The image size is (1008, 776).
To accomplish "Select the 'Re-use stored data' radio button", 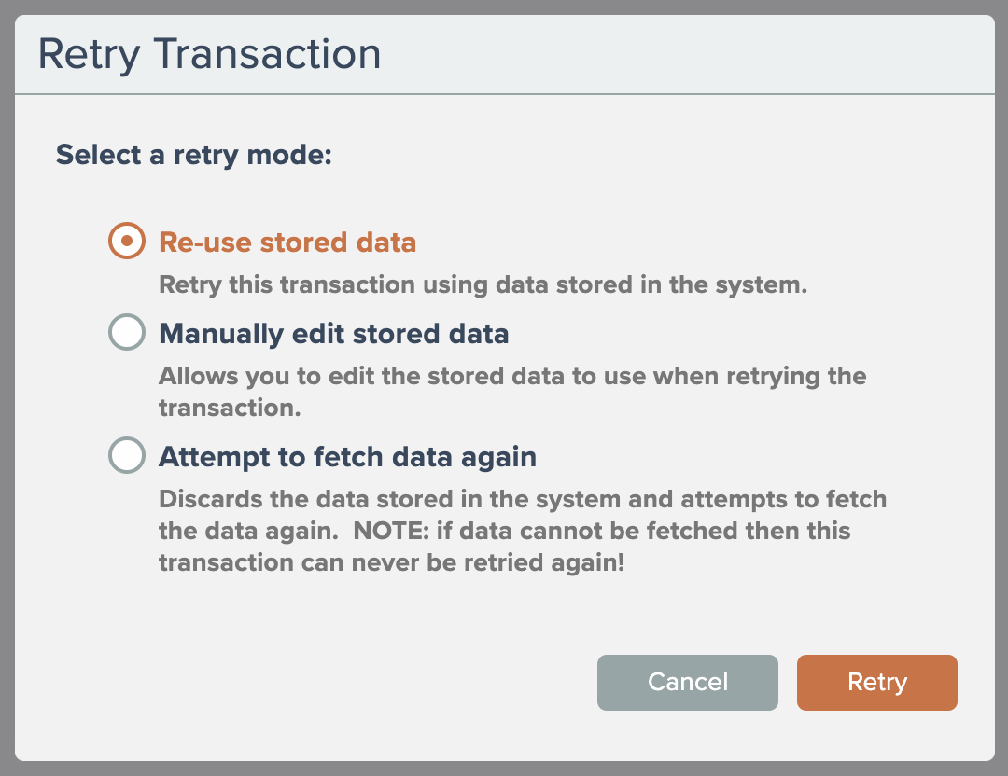I will click(x=127, y=242).
